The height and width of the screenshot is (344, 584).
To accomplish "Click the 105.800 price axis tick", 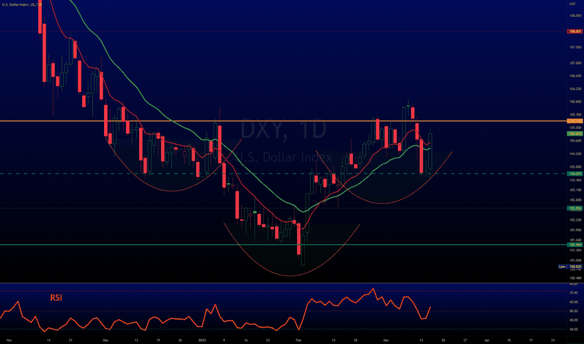I will click(575, 101).
